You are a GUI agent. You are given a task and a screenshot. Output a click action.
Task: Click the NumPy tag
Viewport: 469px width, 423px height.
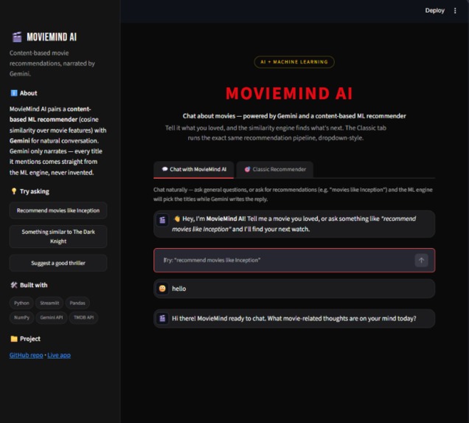tap(21, 317)
